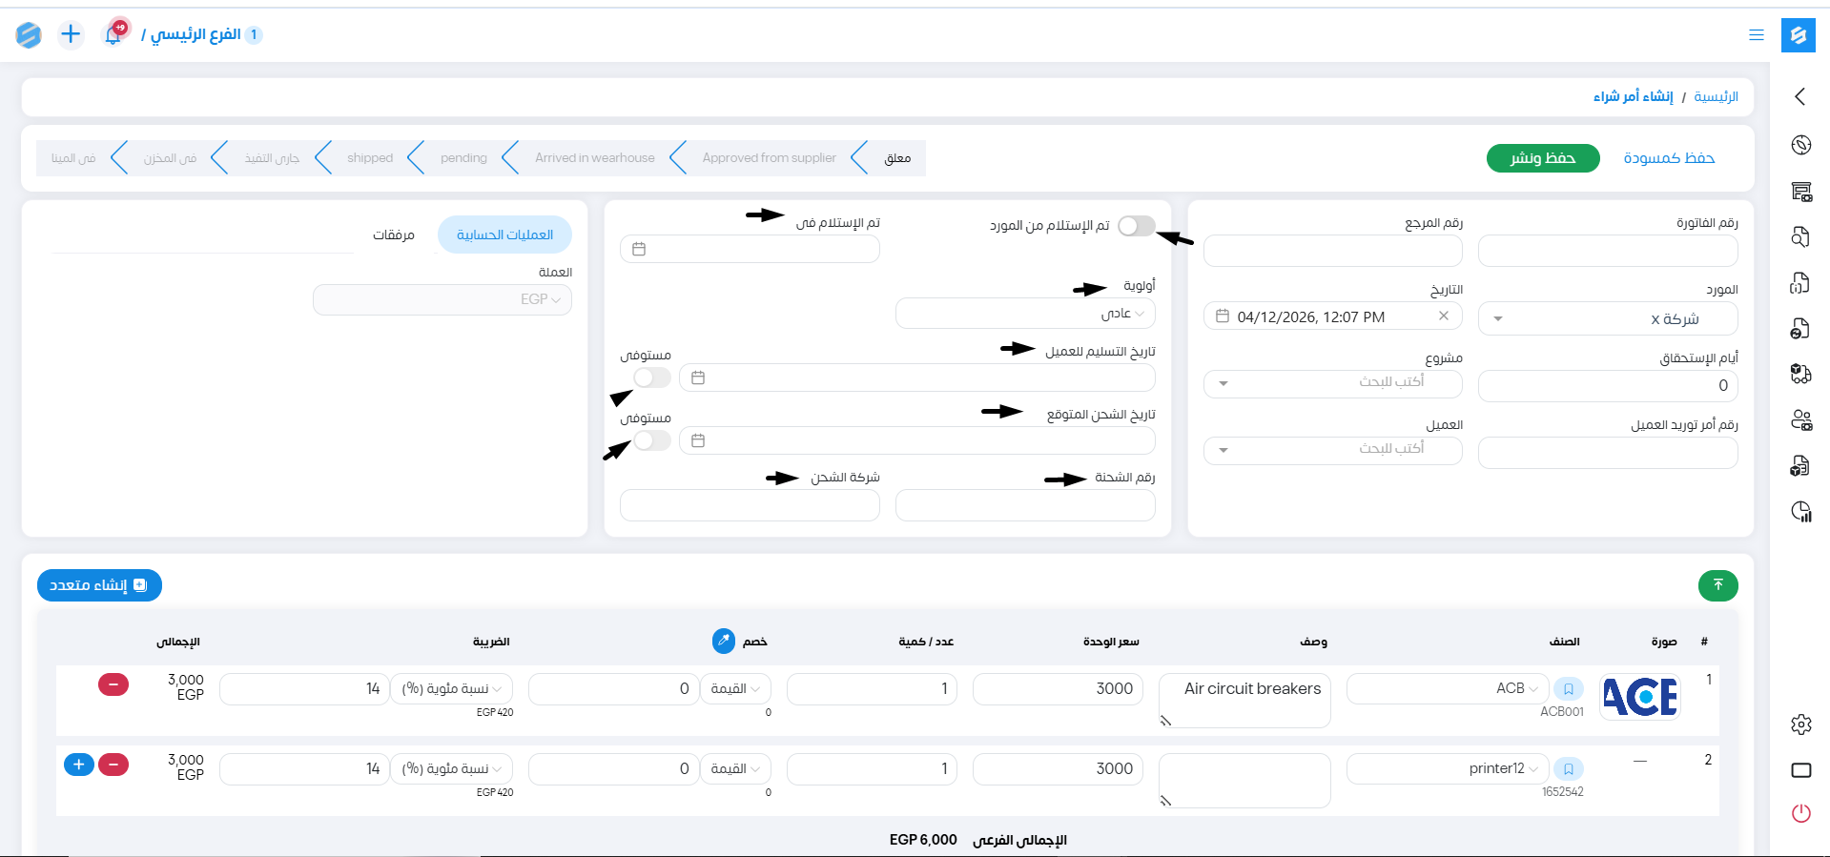The width and height of the screenshot is (1830, 857).
Task: Add new row with blue plus
Action: [79, 765]
